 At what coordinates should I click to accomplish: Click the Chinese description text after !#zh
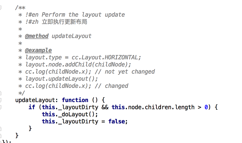coord(64,22)
